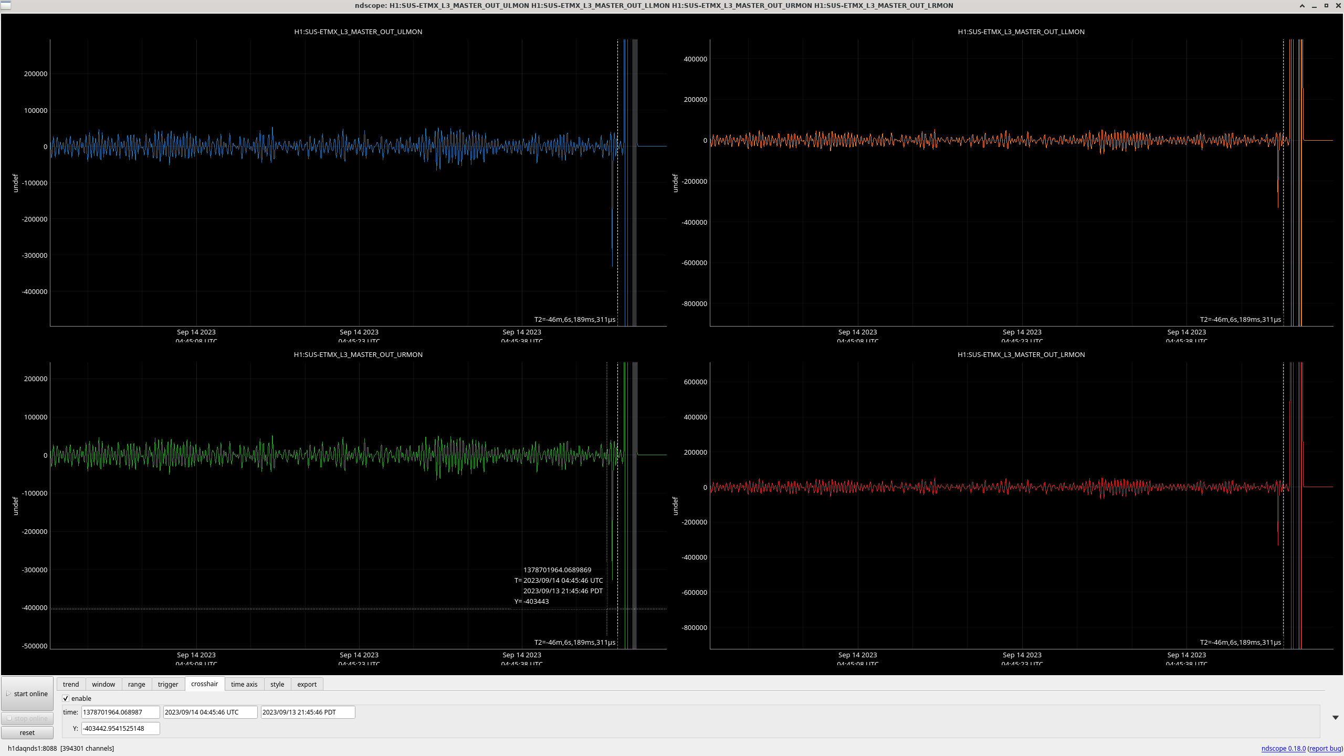Click the 600000 tick in LRMON plot
The width and height of the screenshot is (1344, 756).
click(x=695, y=382)
